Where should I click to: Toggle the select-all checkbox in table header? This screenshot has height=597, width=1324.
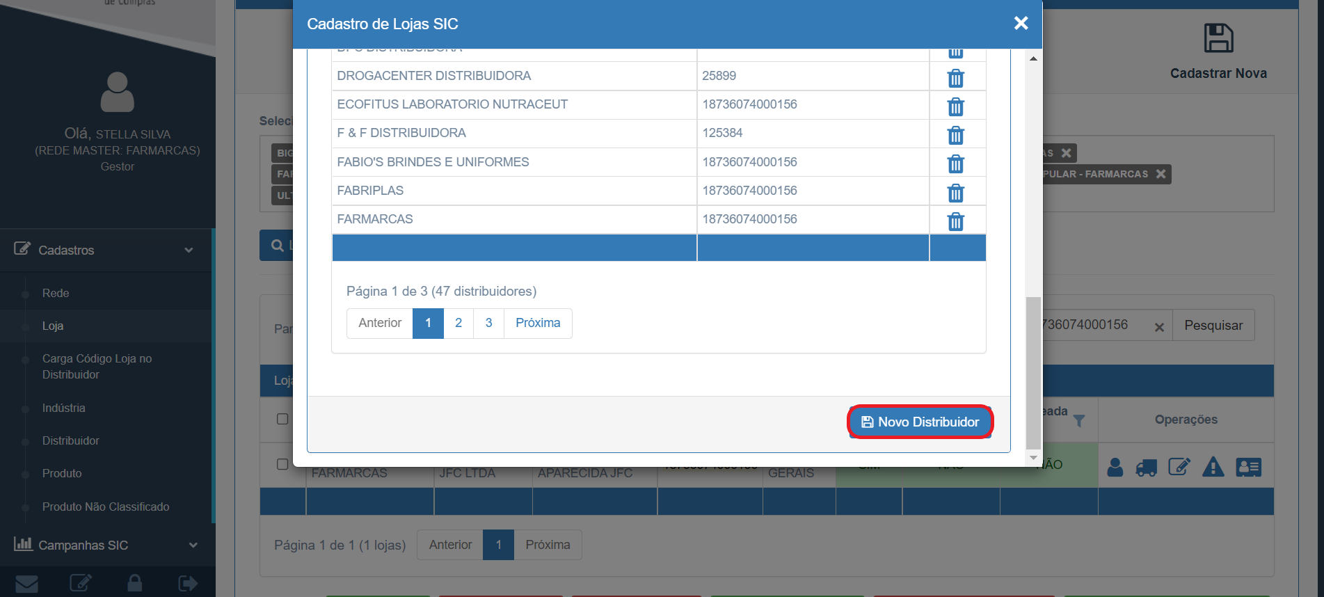(x=282, y=419)
